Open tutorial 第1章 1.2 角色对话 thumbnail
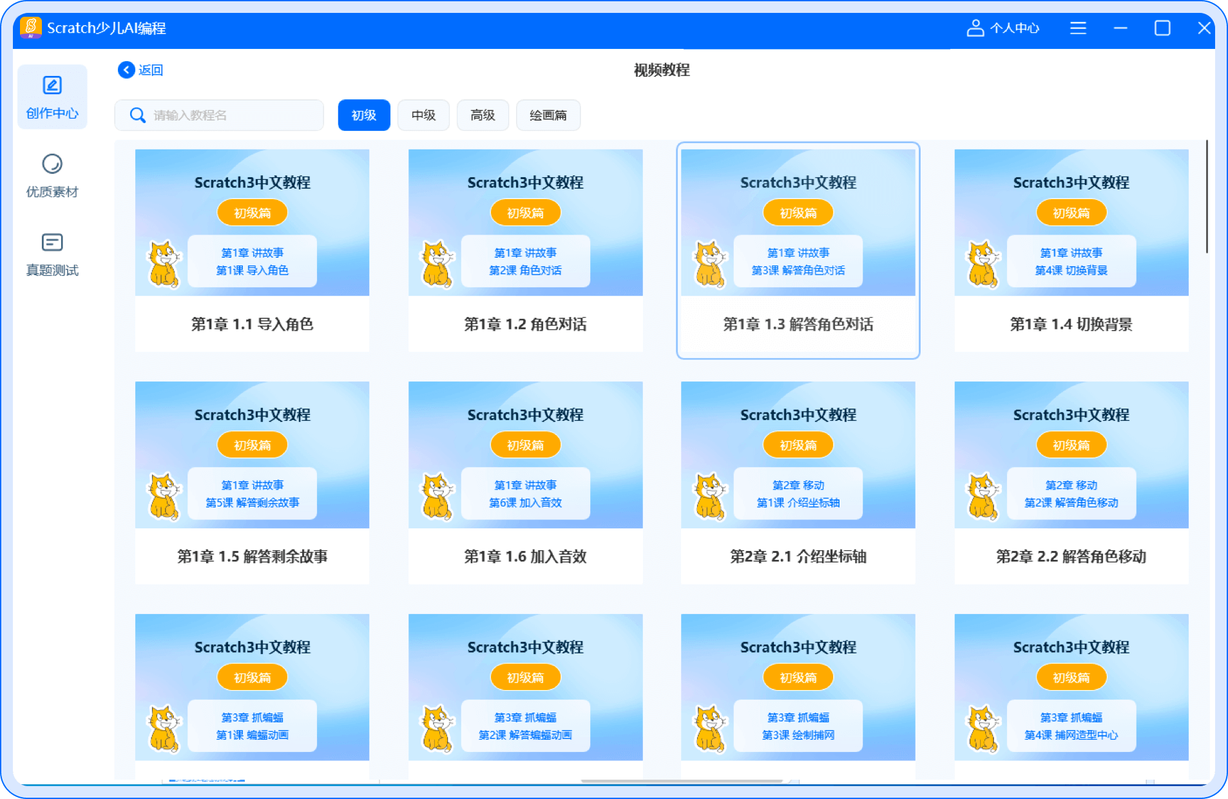The width and height of the screenshot is (1228, 799). 525,223
